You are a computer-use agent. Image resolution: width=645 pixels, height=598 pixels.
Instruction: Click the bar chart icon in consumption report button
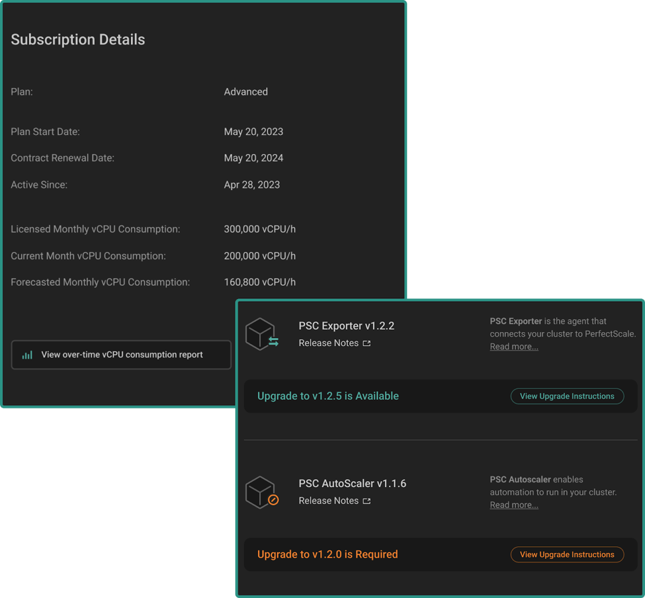(27, 355)
